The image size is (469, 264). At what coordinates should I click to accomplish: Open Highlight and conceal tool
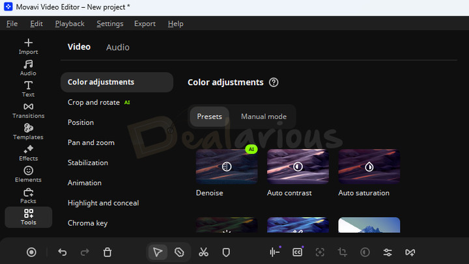tap(103, 203)
